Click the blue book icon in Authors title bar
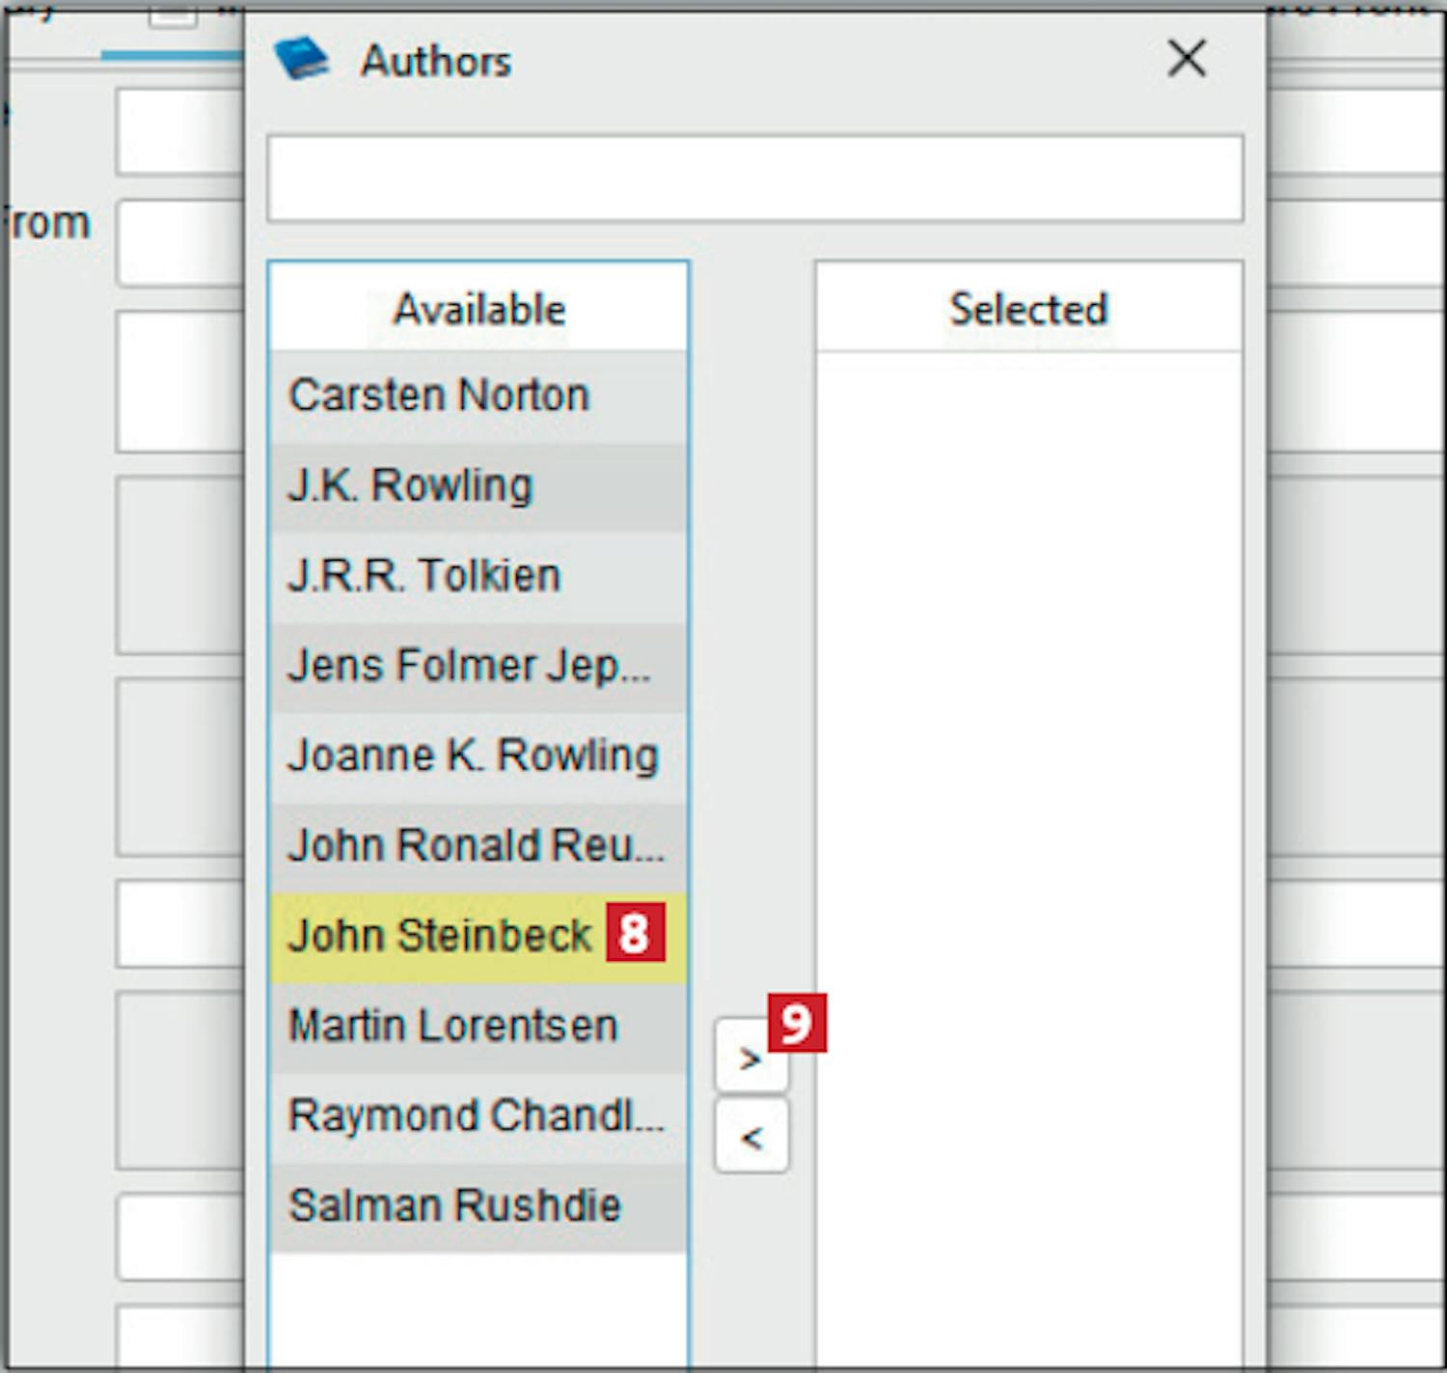 pos(301,59)
